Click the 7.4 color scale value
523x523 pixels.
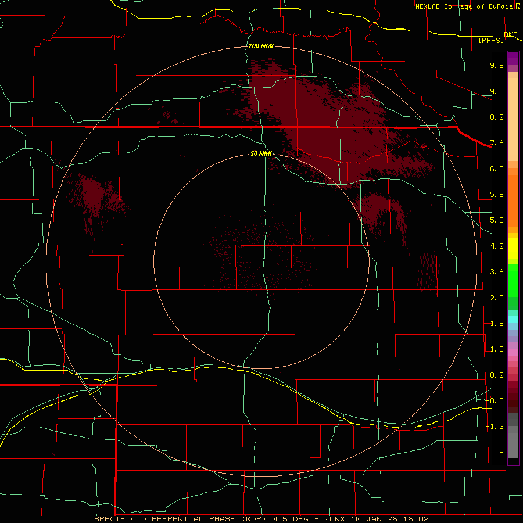pyautogui.click(x=497, y=143)
